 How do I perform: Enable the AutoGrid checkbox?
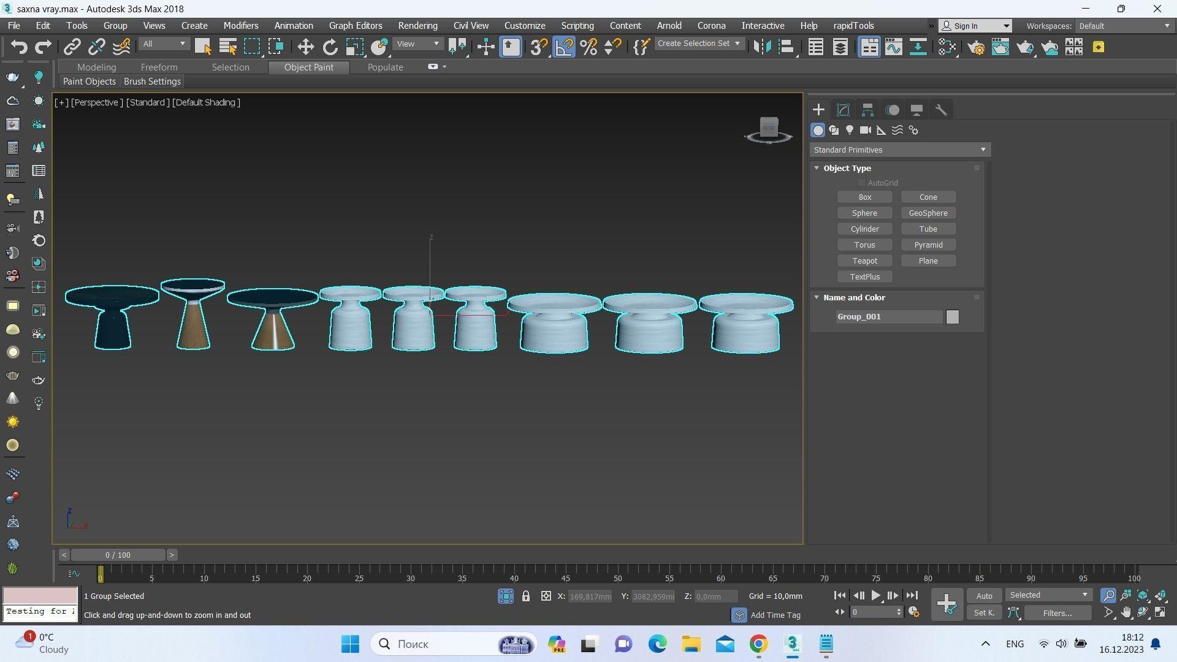(861, 183)
